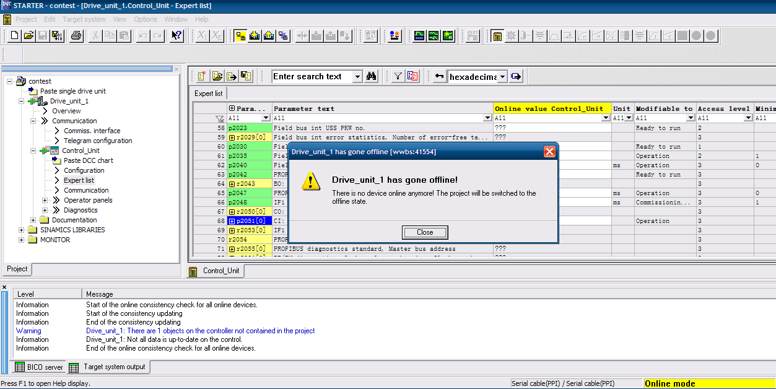The image size is (776, 389).
Task: Expand the Operator panels tree node
Action: click(x=45, y=200)
